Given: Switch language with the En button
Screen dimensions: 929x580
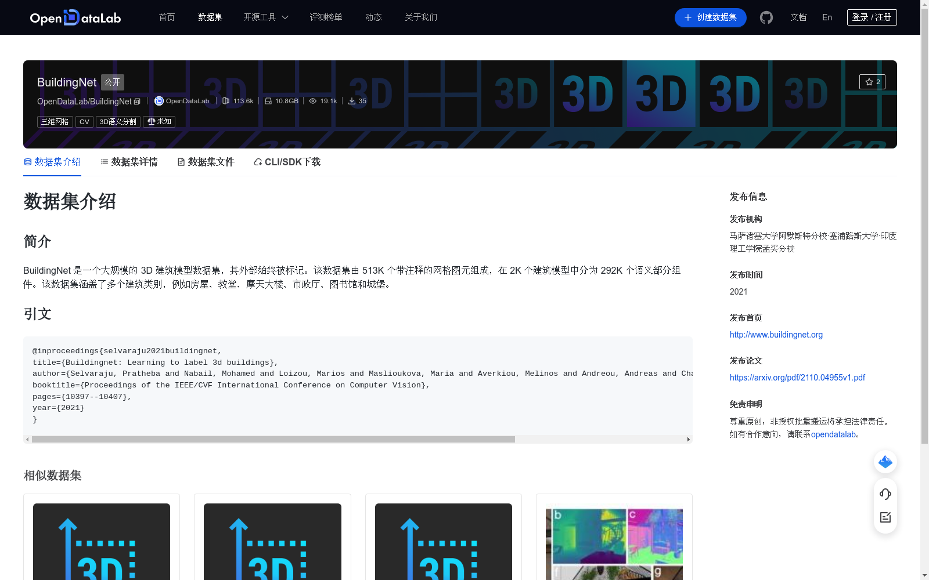Looking at the screenshot, I should (827, 17).
